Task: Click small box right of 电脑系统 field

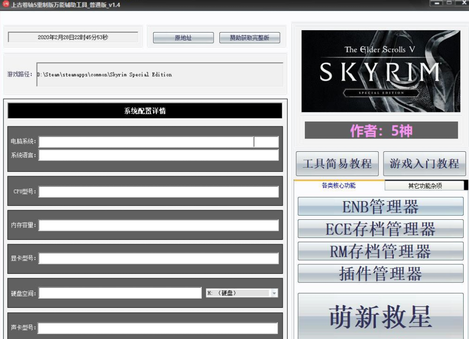Action: pyautogui.click(x=266, y=142)
